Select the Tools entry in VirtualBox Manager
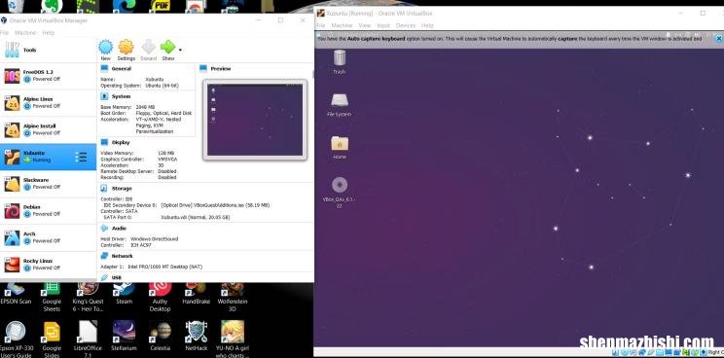Image resolution: width=724 pixels, height=358 pixels. 48,50
